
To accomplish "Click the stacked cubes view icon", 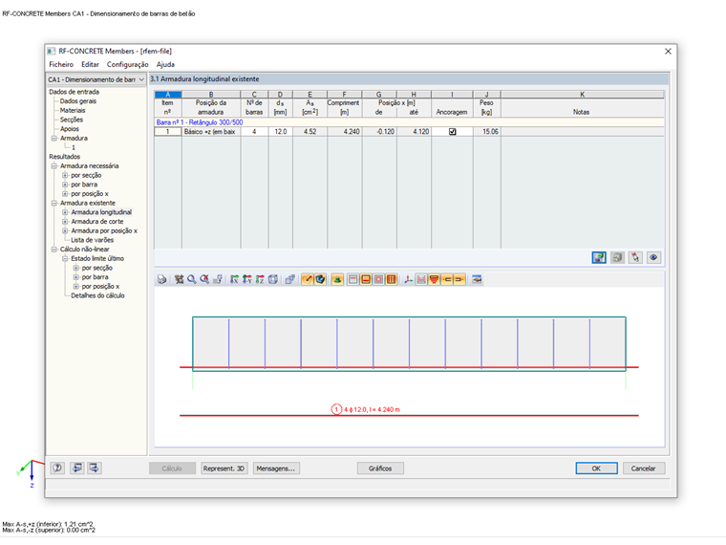I will [x=289, y=279].
